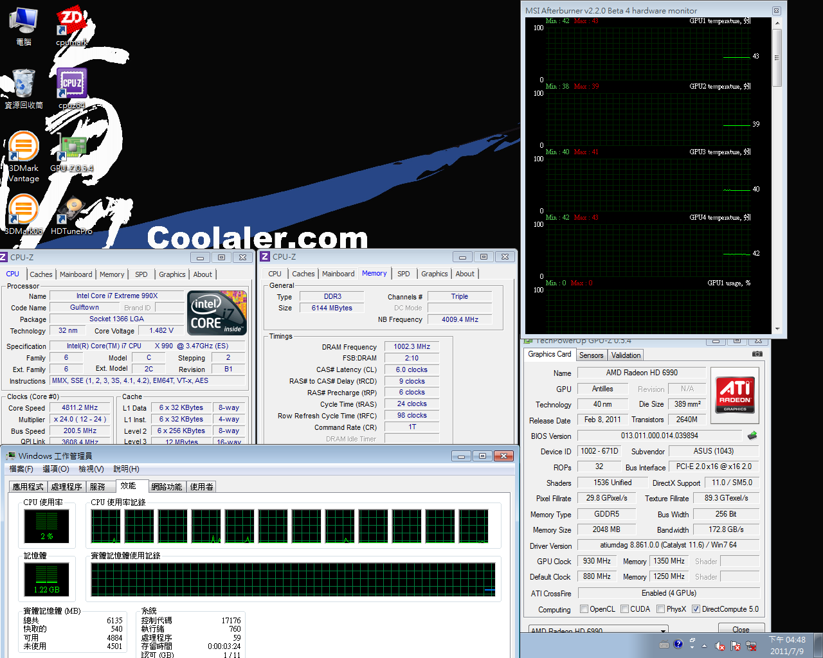Open the 檢視(V) menu in Task Manager
Screen dimensions: 823x658
pos(91,469)
